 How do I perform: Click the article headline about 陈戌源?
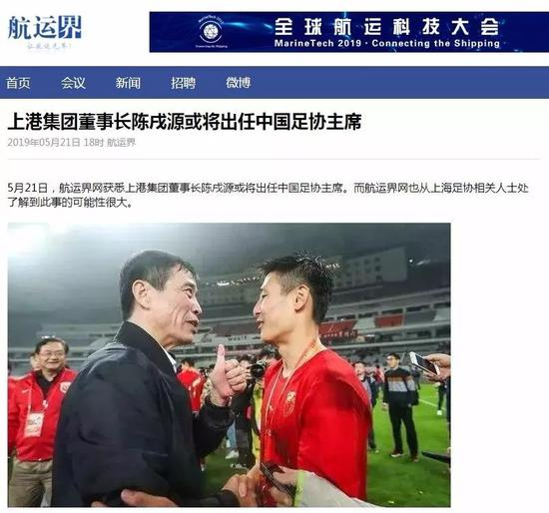click(x=185, y=122)
